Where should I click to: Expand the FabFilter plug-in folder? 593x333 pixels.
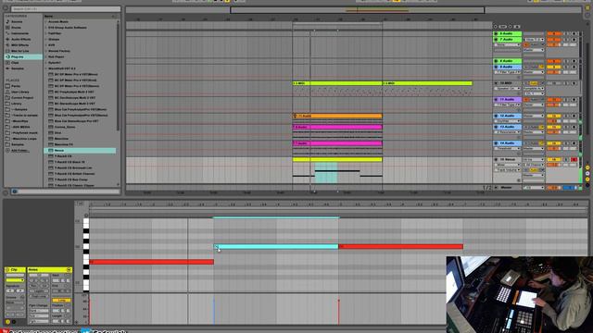[46, 33]
